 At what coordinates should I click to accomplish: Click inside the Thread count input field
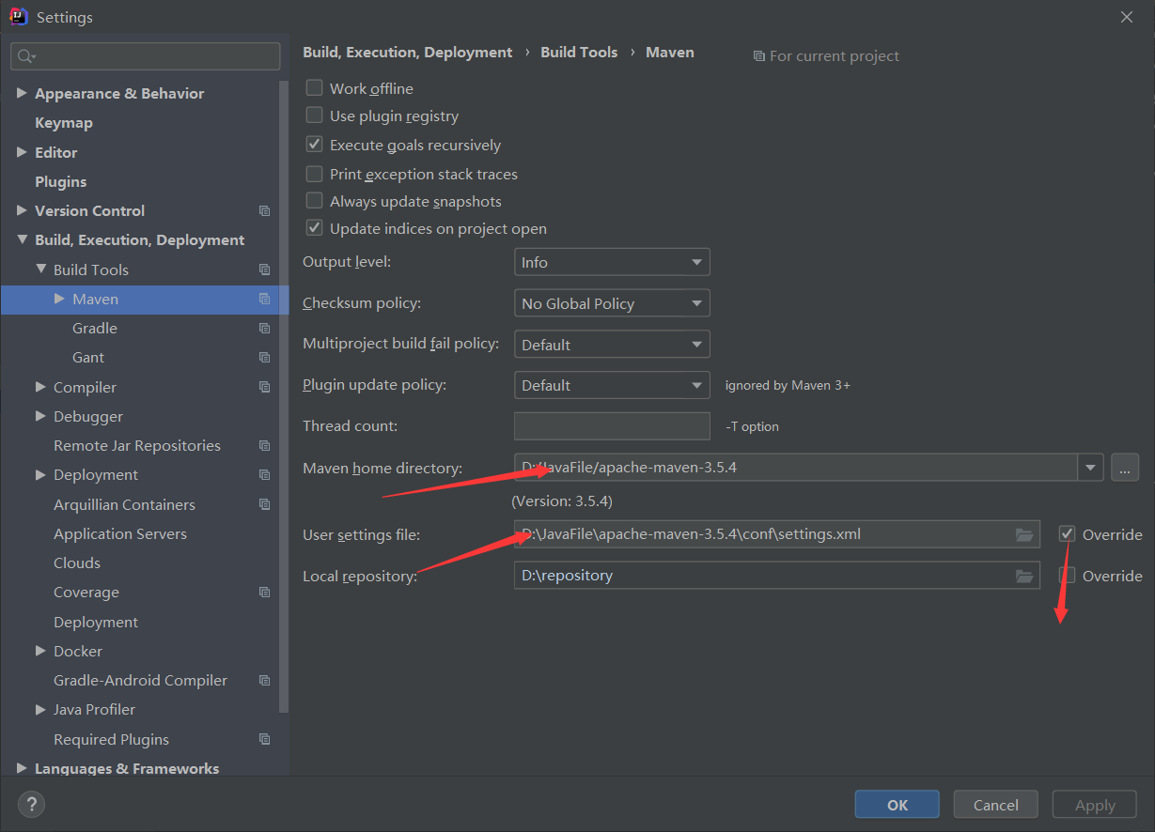tap(611, 425)
